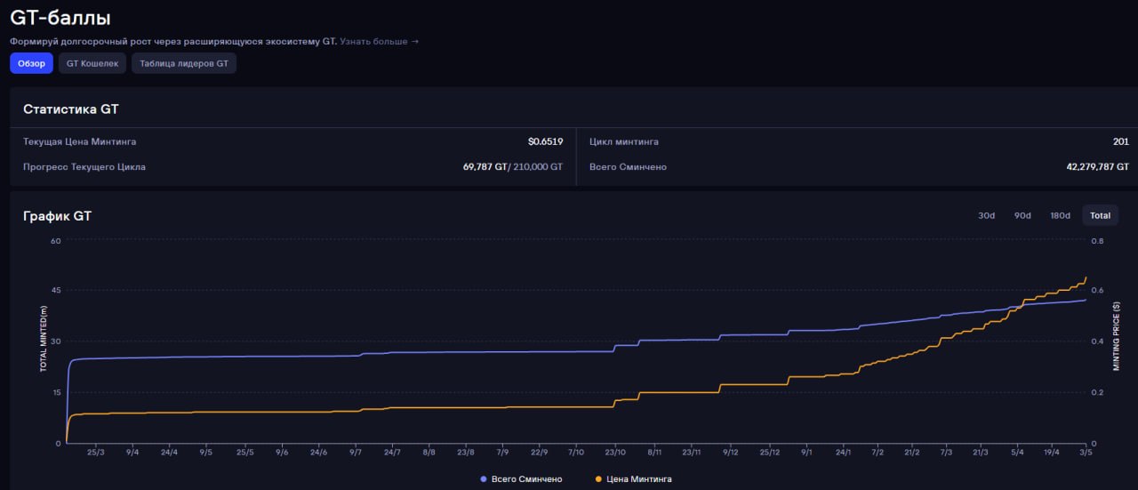The width and height of the screenshot is (1138, 490).
Task: Click the Всего Сминчено value 42,279,787 GT
Action: pyautogui.click(x=1097, y=166)
